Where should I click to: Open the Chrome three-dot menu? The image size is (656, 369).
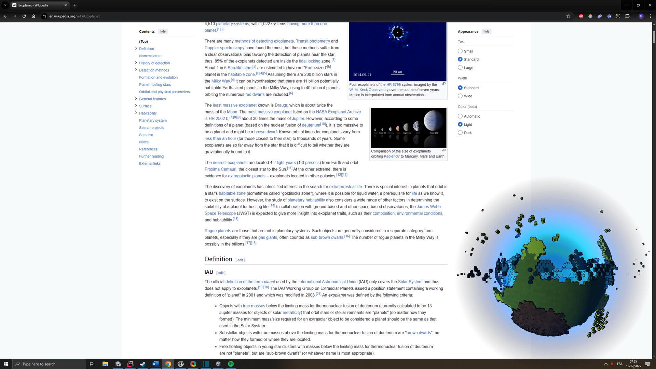pos(651,16)
